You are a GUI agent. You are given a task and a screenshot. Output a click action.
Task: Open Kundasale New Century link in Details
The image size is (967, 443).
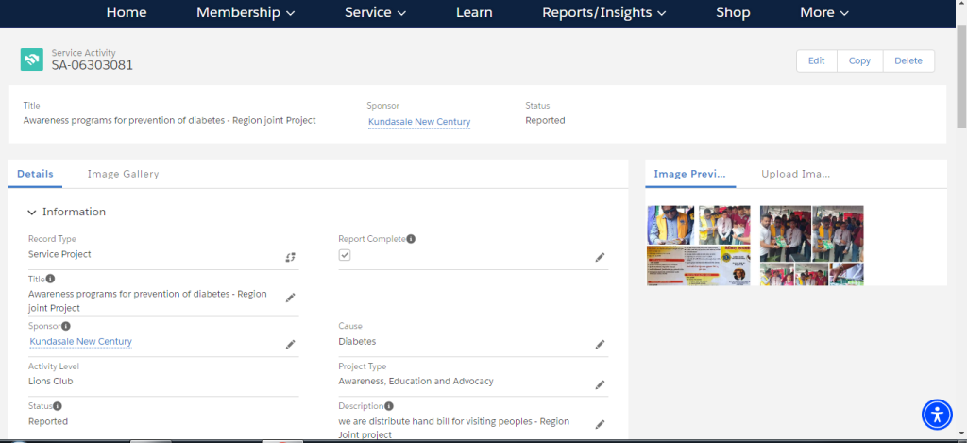[81, 341]
